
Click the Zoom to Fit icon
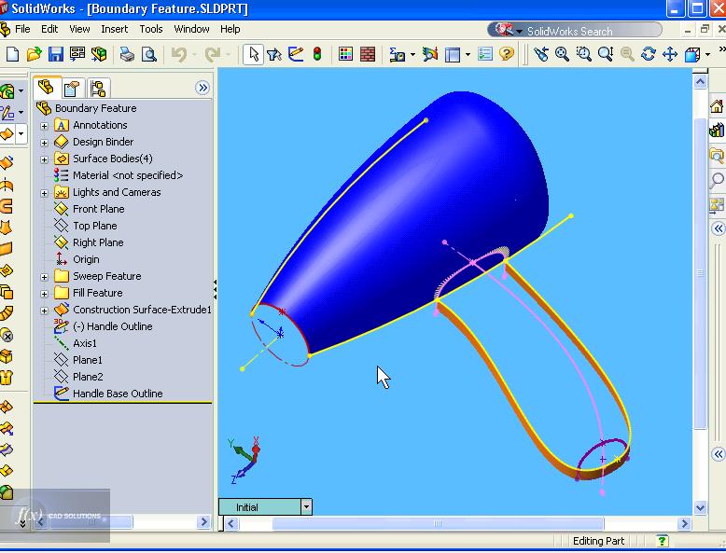click(562, 54)
